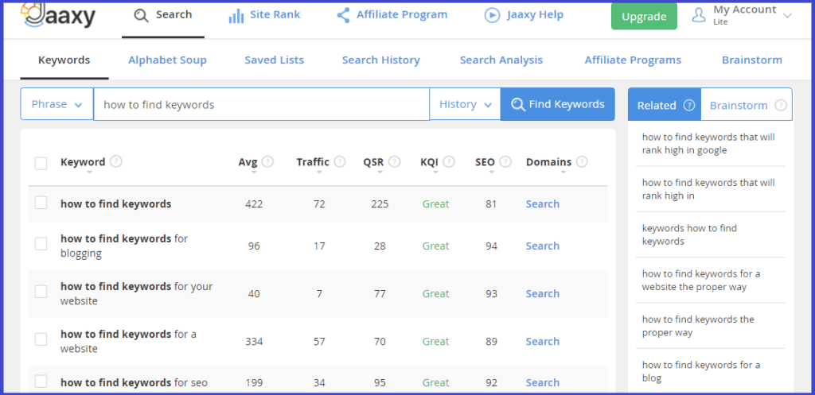Expand the My Account menu chevron
The height and width of the screenshot is (395, 815).
click(x=787, y=16)
